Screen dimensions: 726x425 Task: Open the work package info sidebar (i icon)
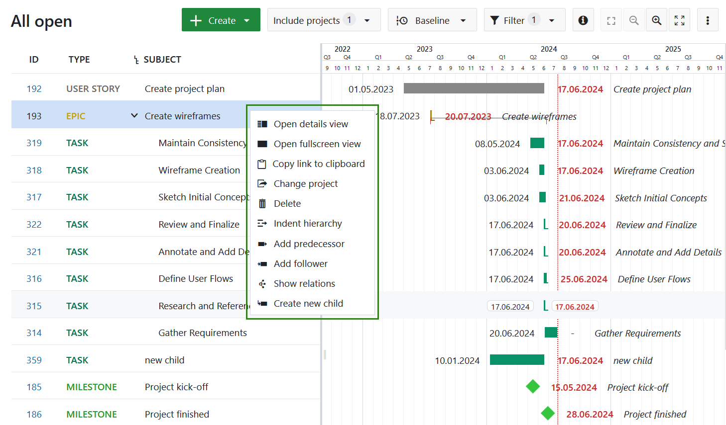[583, 20]
